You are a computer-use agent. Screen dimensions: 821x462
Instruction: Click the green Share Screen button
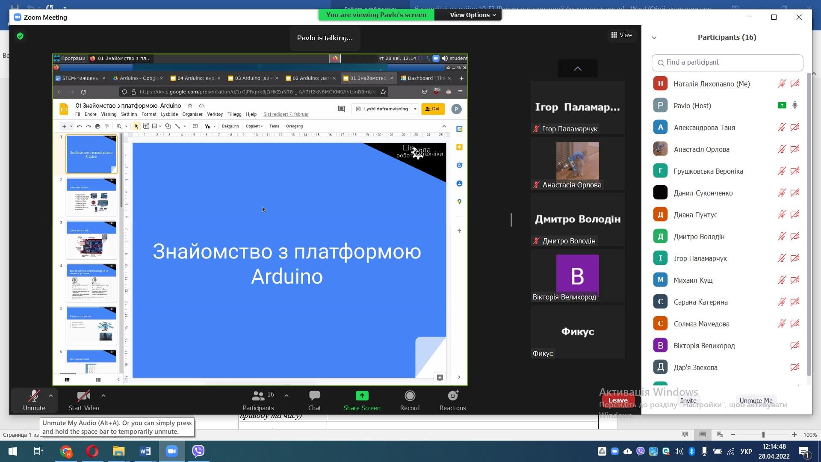coord(362,400)
